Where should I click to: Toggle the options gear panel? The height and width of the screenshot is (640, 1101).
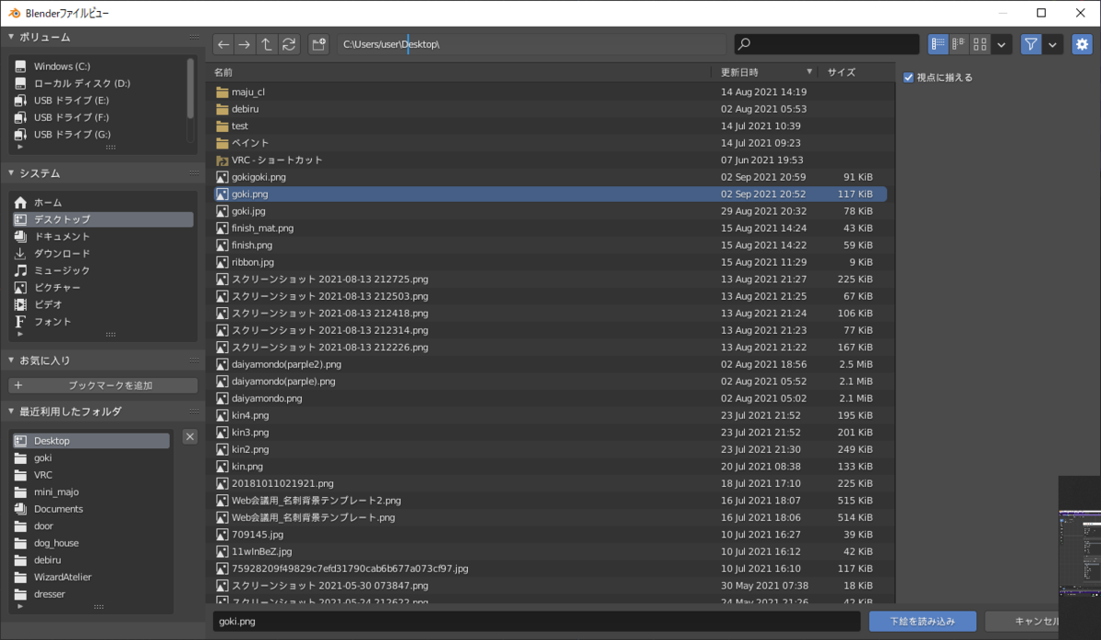[x=1083, y=44]
